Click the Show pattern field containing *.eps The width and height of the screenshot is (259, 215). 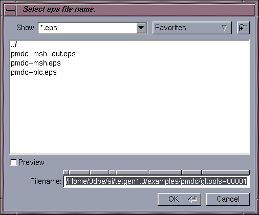[x=88, y=28]
